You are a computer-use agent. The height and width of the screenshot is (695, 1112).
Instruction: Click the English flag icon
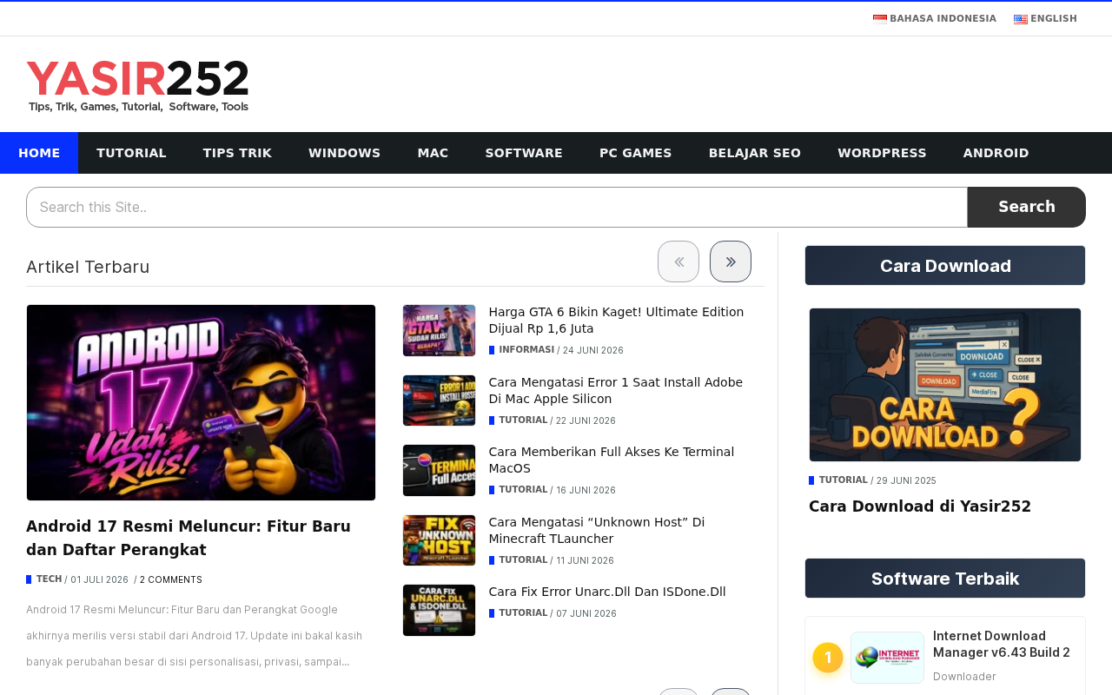click(1021, 19)
